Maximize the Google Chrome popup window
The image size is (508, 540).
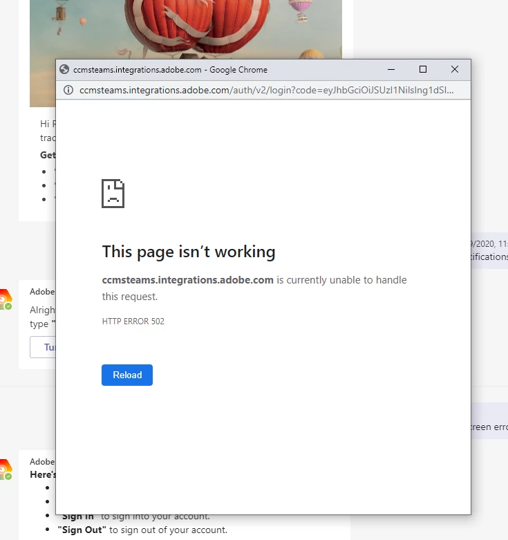[423, 70]
